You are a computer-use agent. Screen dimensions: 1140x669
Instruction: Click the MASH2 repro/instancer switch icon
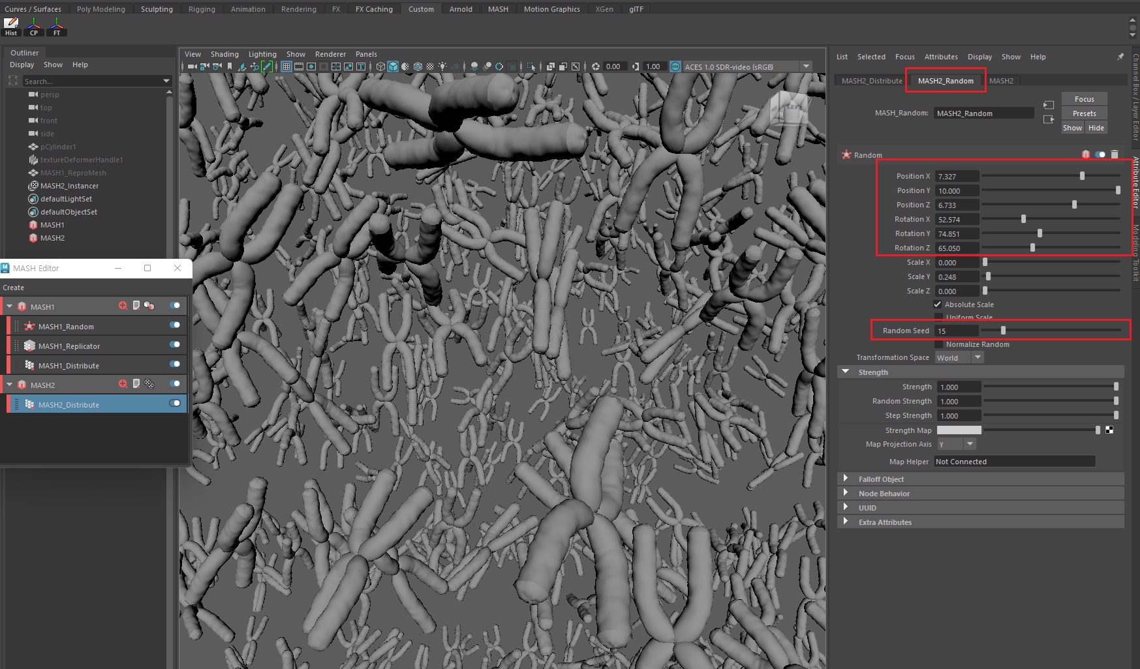coord(149,384)
